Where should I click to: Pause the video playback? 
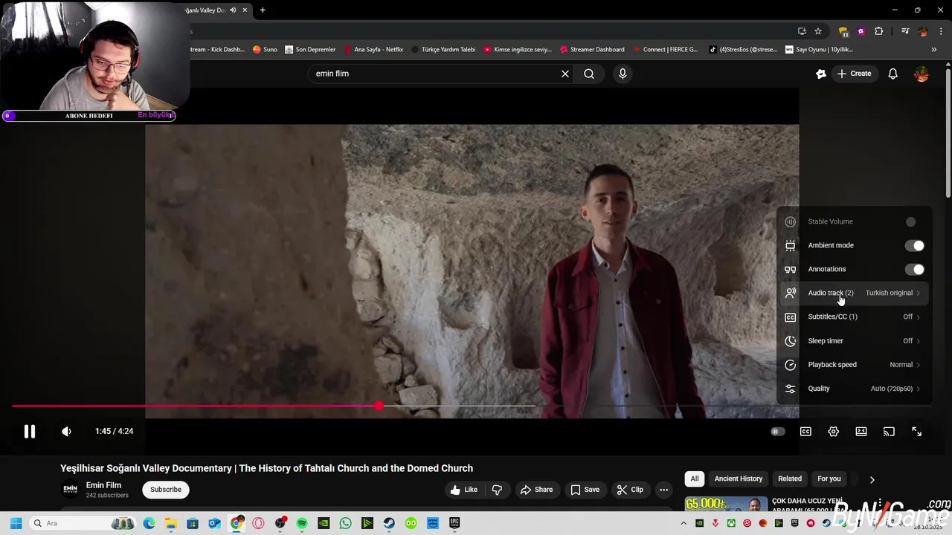click(x=30, y=432)
